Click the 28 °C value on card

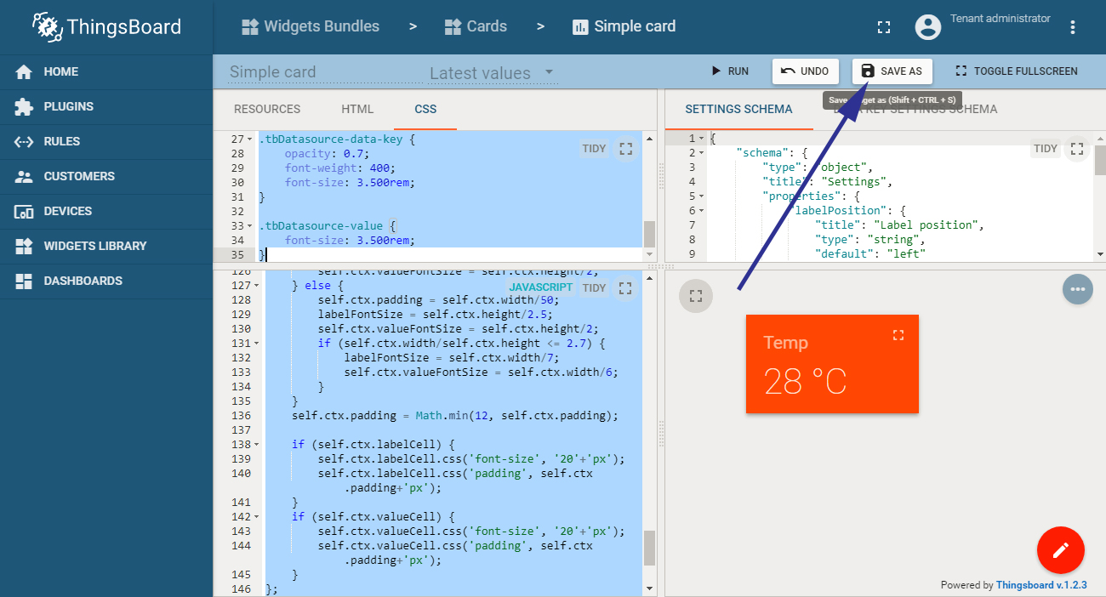805,382
